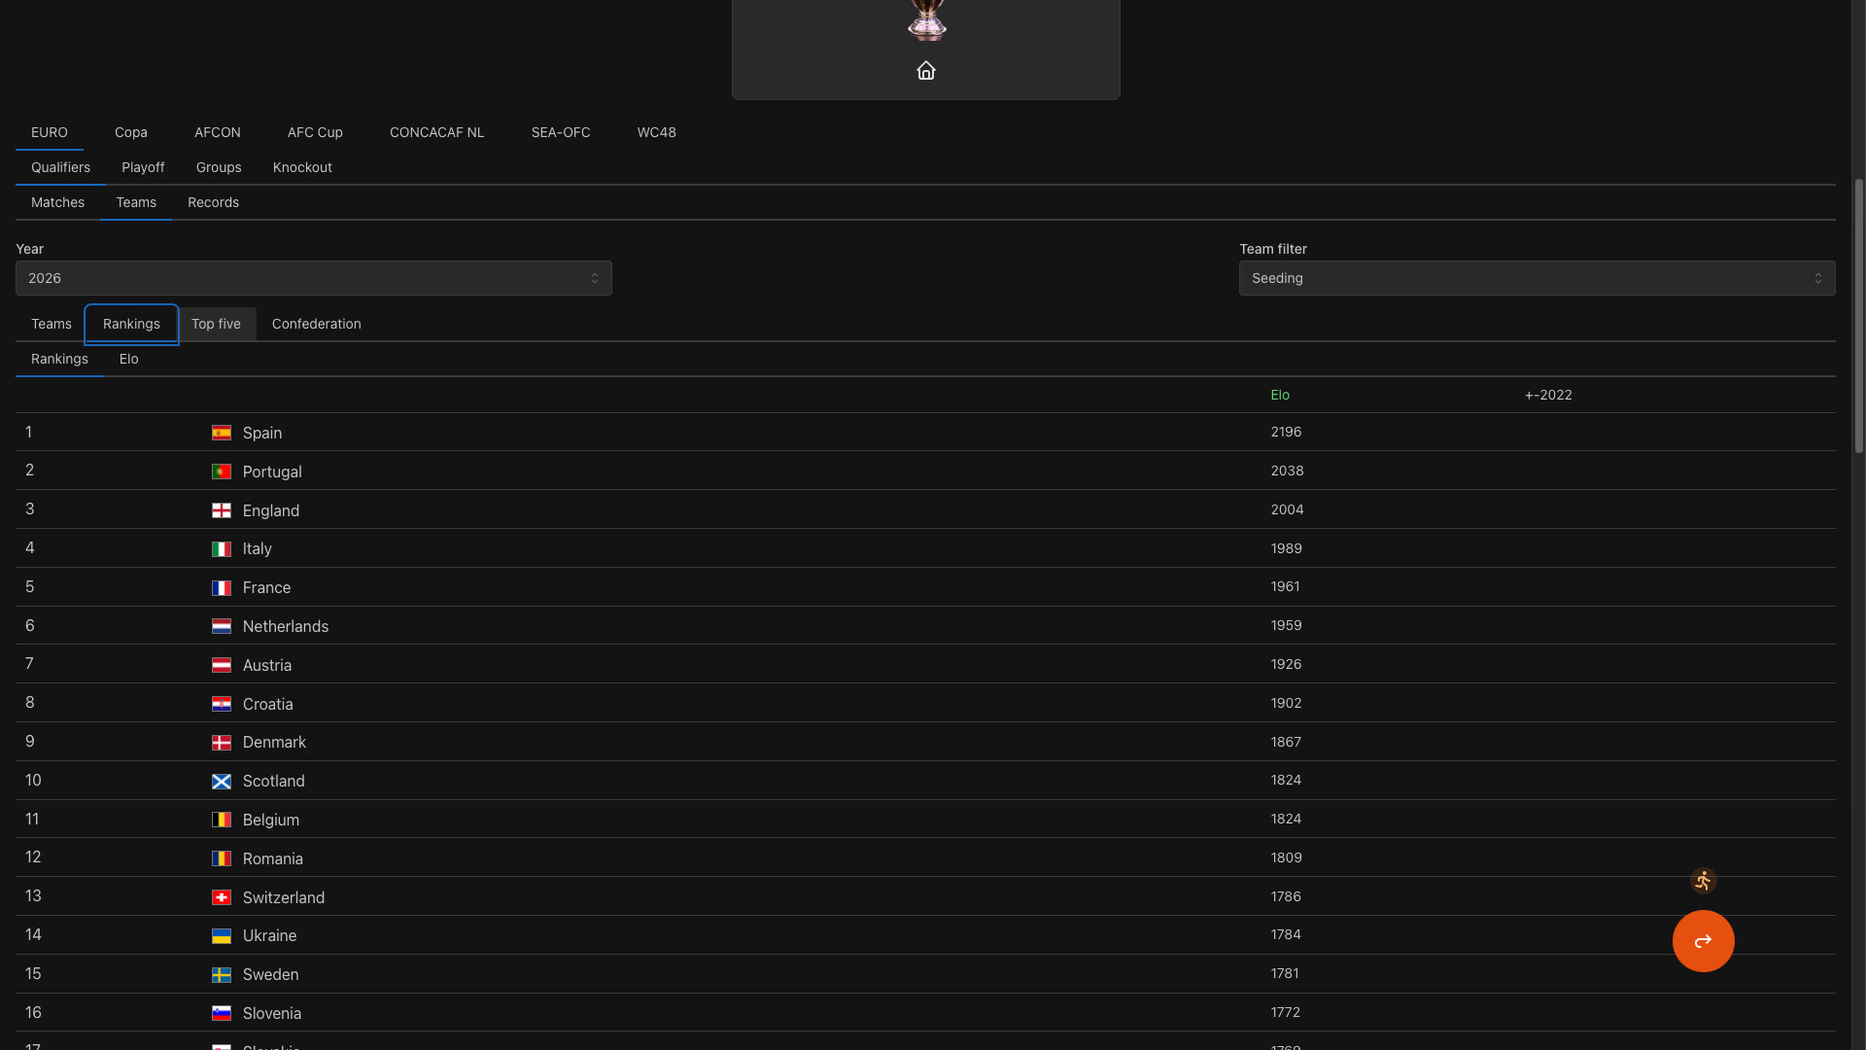
Task: Switch to the Top five tab
Action: click(217, 324)
